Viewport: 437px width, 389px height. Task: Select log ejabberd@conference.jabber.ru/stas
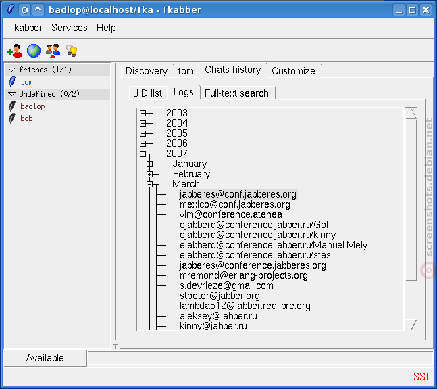coord(255,255)
